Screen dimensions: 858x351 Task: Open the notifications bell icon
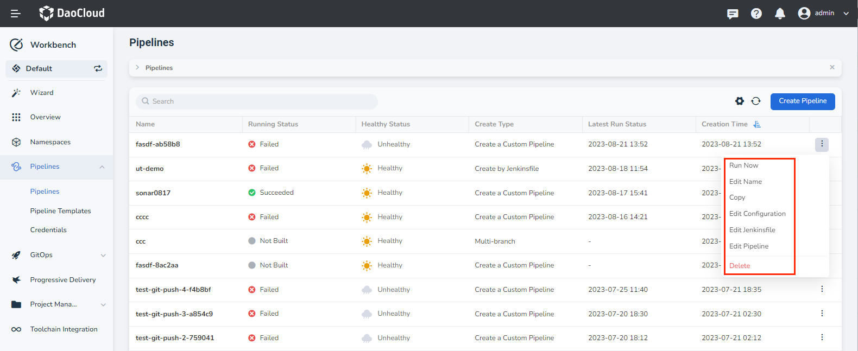[x=780, y=14]
